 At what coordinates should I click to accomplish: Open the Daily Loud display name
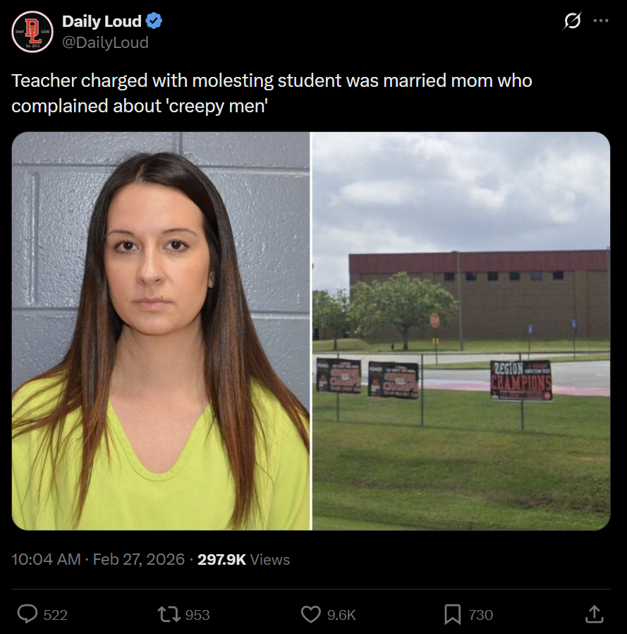102,21
